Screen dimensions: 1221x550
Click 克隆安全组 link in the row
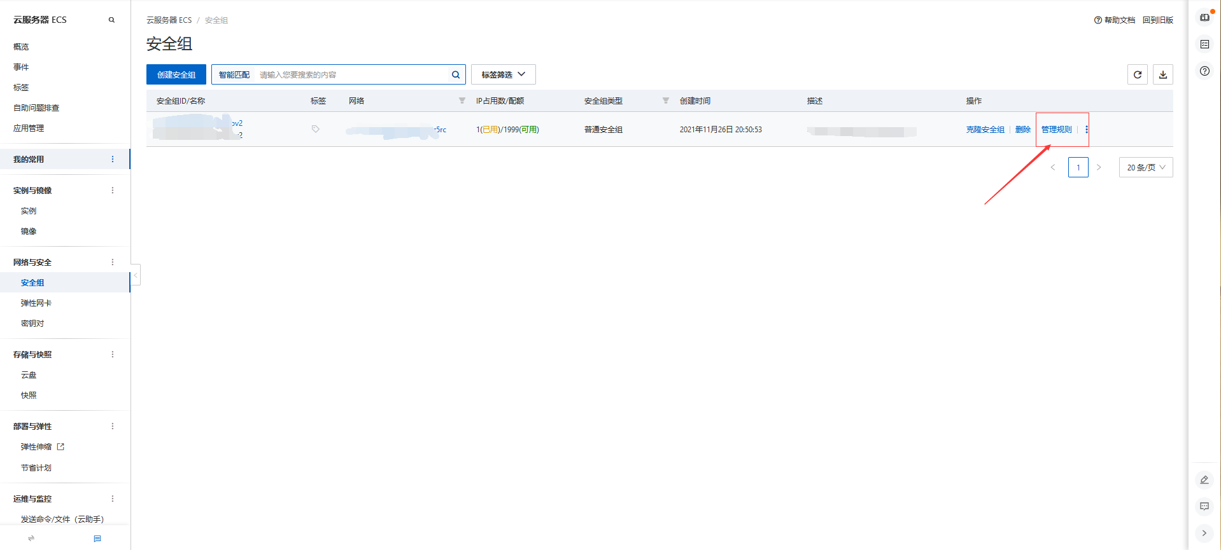[985, 129]
